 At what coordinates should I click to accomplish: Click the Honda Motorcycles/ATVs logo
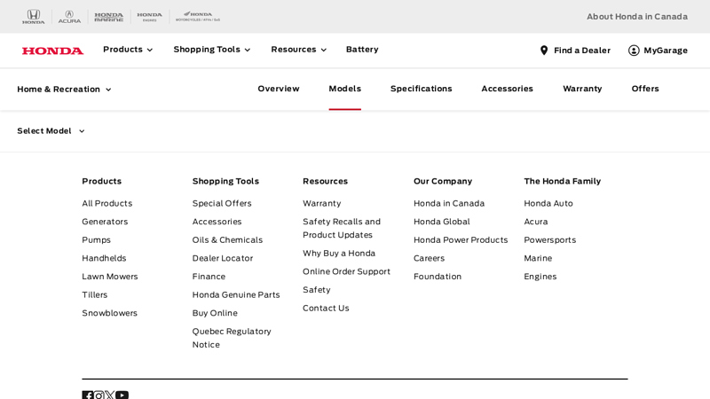(198, 16)
